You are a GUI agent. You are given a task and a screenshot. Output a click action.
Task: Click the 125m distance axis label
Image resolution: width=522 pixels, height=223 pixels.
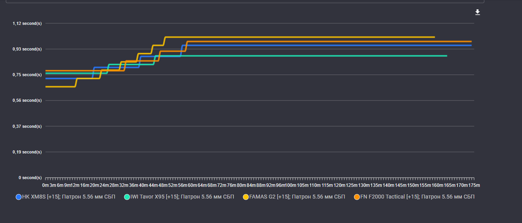coord(351,185)
